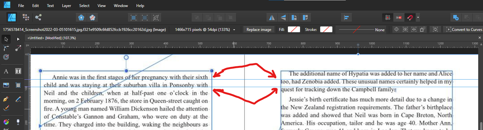Switch to the Photo persona icon

(26, 17)
